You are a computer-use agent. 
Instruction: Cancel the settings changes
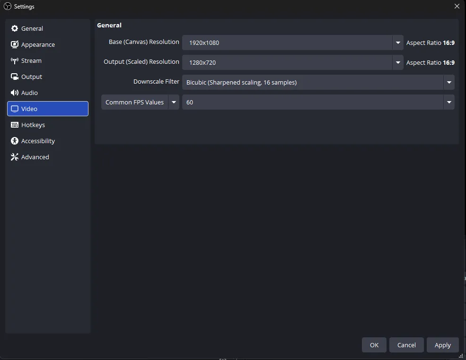pos(406,345)
